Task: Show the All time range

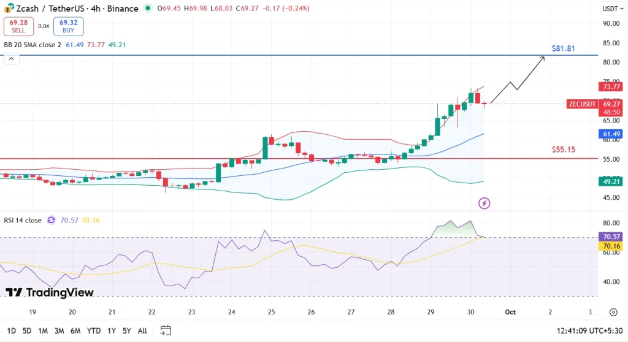Action: point(142,330)
